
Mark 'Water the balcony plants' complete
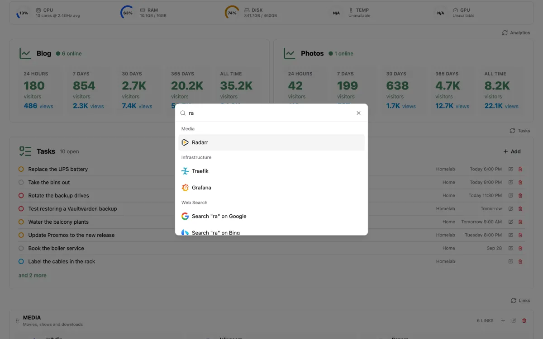[21, 222]
